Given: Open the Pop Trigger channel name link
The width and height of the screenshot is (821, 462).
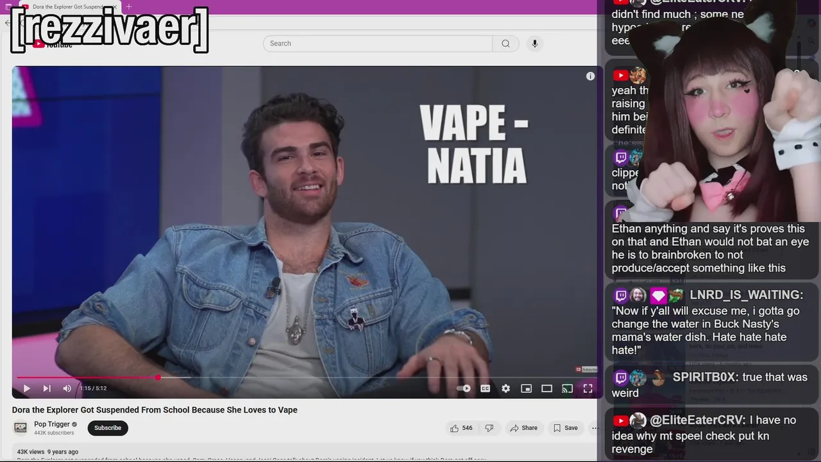Looking at the screenshot, I should pos(52,424).
